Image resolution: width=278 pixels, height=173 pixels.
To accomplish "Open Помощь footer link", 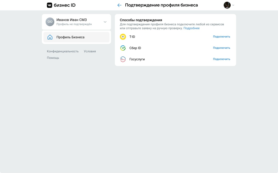I will (53, 58).
